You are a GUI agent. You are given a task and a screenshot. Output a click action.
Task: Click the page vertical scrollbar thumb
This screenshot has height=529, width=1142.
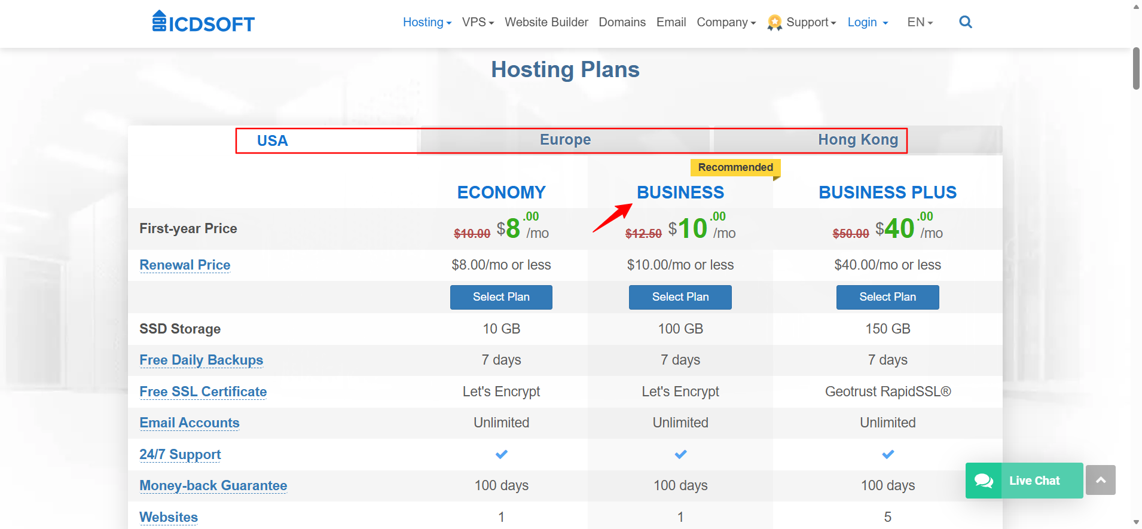1136,69
